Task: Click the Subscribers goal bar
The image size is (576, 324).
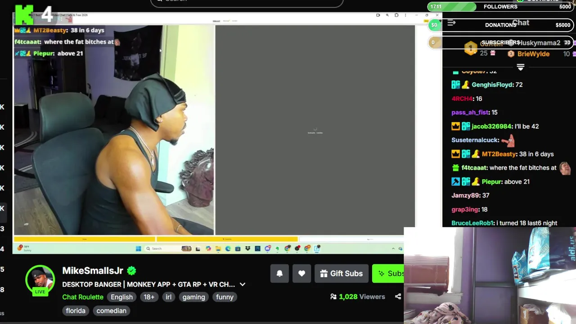Action: (x=500, y=43)
